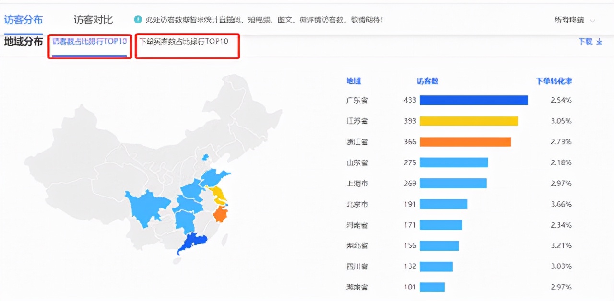The height and width of the screenshot is (301, 614).
Task: Select the 广东省 label in the ranking list
Action: [x=357, y=100]
